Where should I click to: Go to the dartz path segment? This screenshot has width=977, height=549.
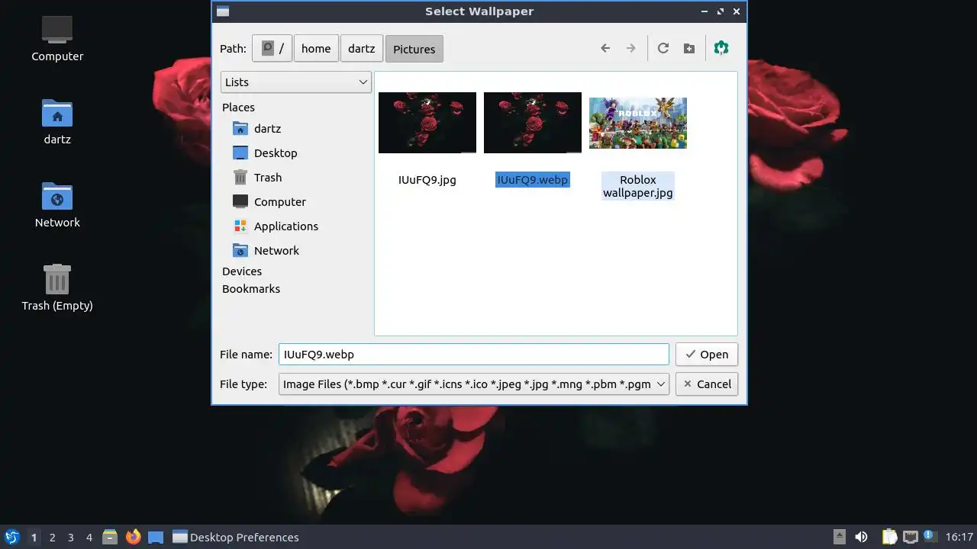pyautogui.click(x=362, y=49)
